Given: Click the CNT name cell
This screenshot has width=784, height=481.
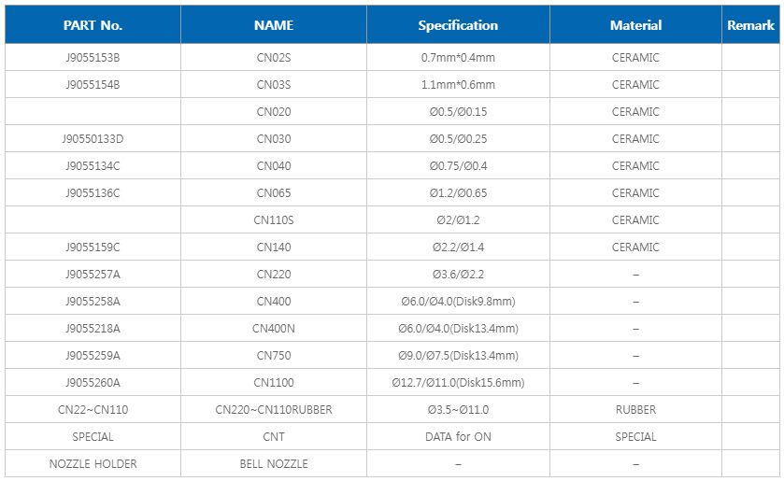Looking at the screenshot, I should click(x=274, y=437).
